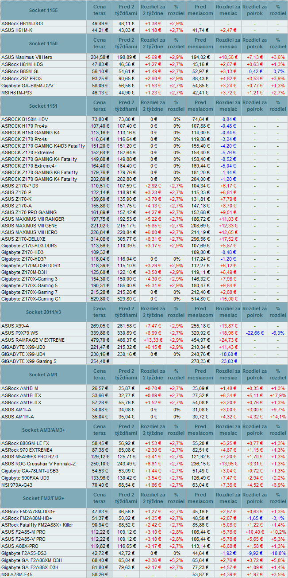Click the Gigabyte Z170X-Gaming 7 entry

tap(29, 292)
